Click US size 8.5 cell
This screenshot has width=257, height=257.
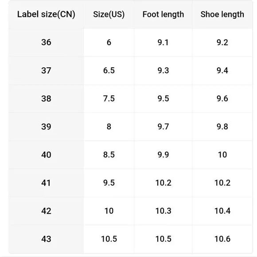point(109,155)
